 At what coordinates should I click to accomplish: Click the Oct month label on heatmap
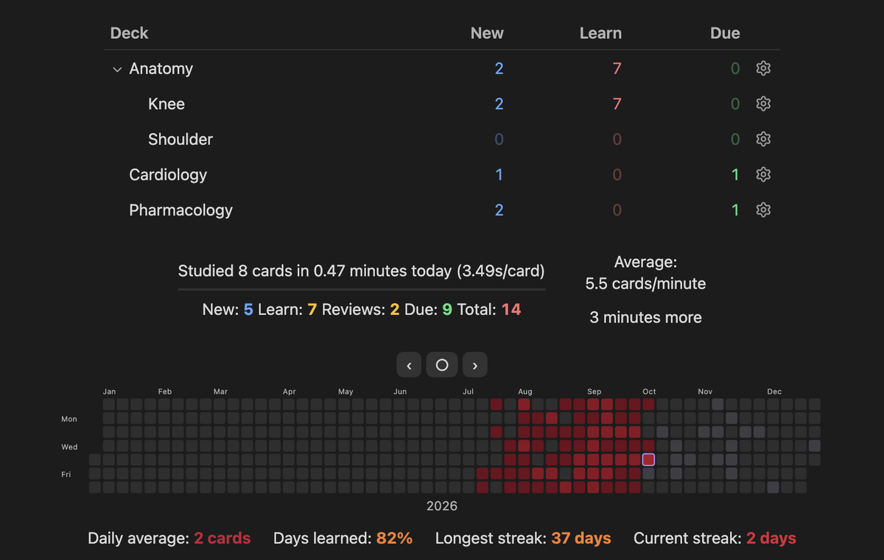(649, 391)
